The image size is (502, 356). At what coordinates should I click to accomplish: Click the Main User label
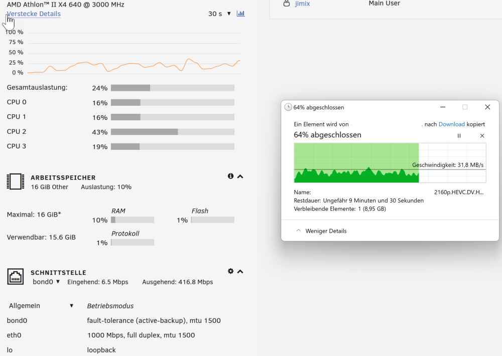(x=384, y=3)
